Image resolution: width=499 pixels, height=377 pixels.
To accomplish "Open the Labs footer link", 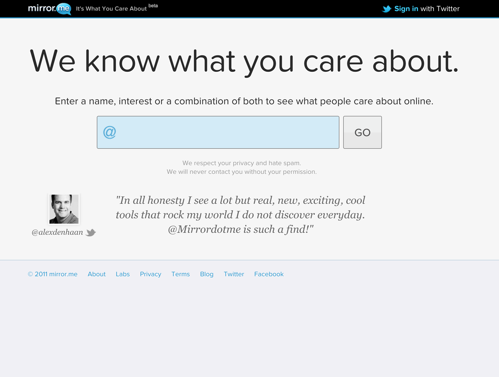I will pyautogui.click(x=123, y=274).
